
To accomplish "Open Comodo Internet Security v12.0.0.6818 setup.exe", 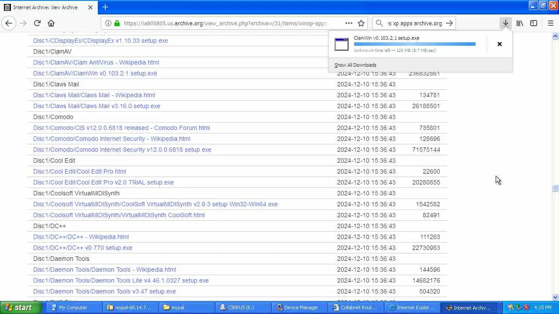I will point(122,150).
